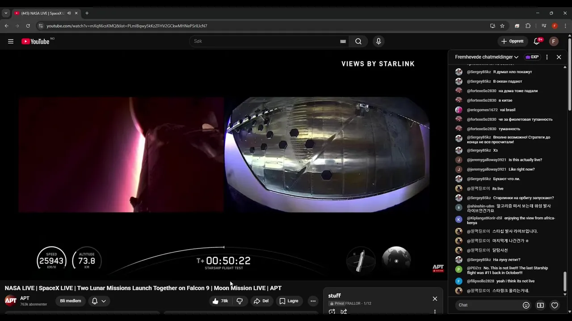The width and height of the screenshot is (572, 321).
Task: Click the search magnifier button
Action: point(358,41)
